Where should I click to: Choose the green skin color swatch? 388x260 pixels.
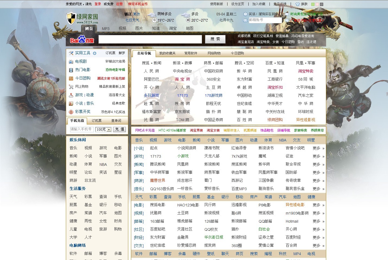[313, 4]
